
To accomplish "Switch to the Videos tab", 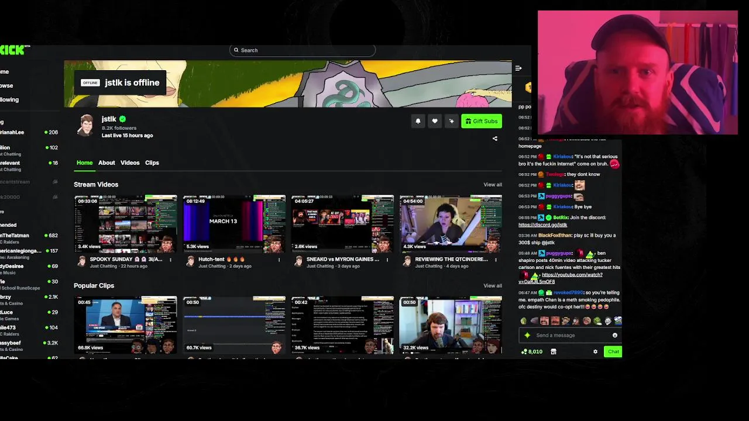I will coord(130,163).
